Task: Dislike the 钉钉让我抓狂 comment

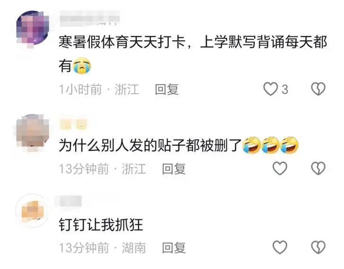Action: 318,247
